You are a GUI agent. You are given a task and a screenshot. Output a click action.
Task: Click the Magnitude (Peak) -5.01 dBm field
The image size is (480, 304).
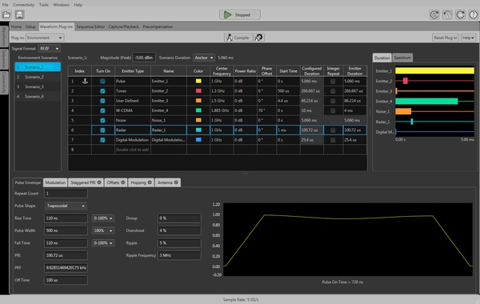click(144, 58)
